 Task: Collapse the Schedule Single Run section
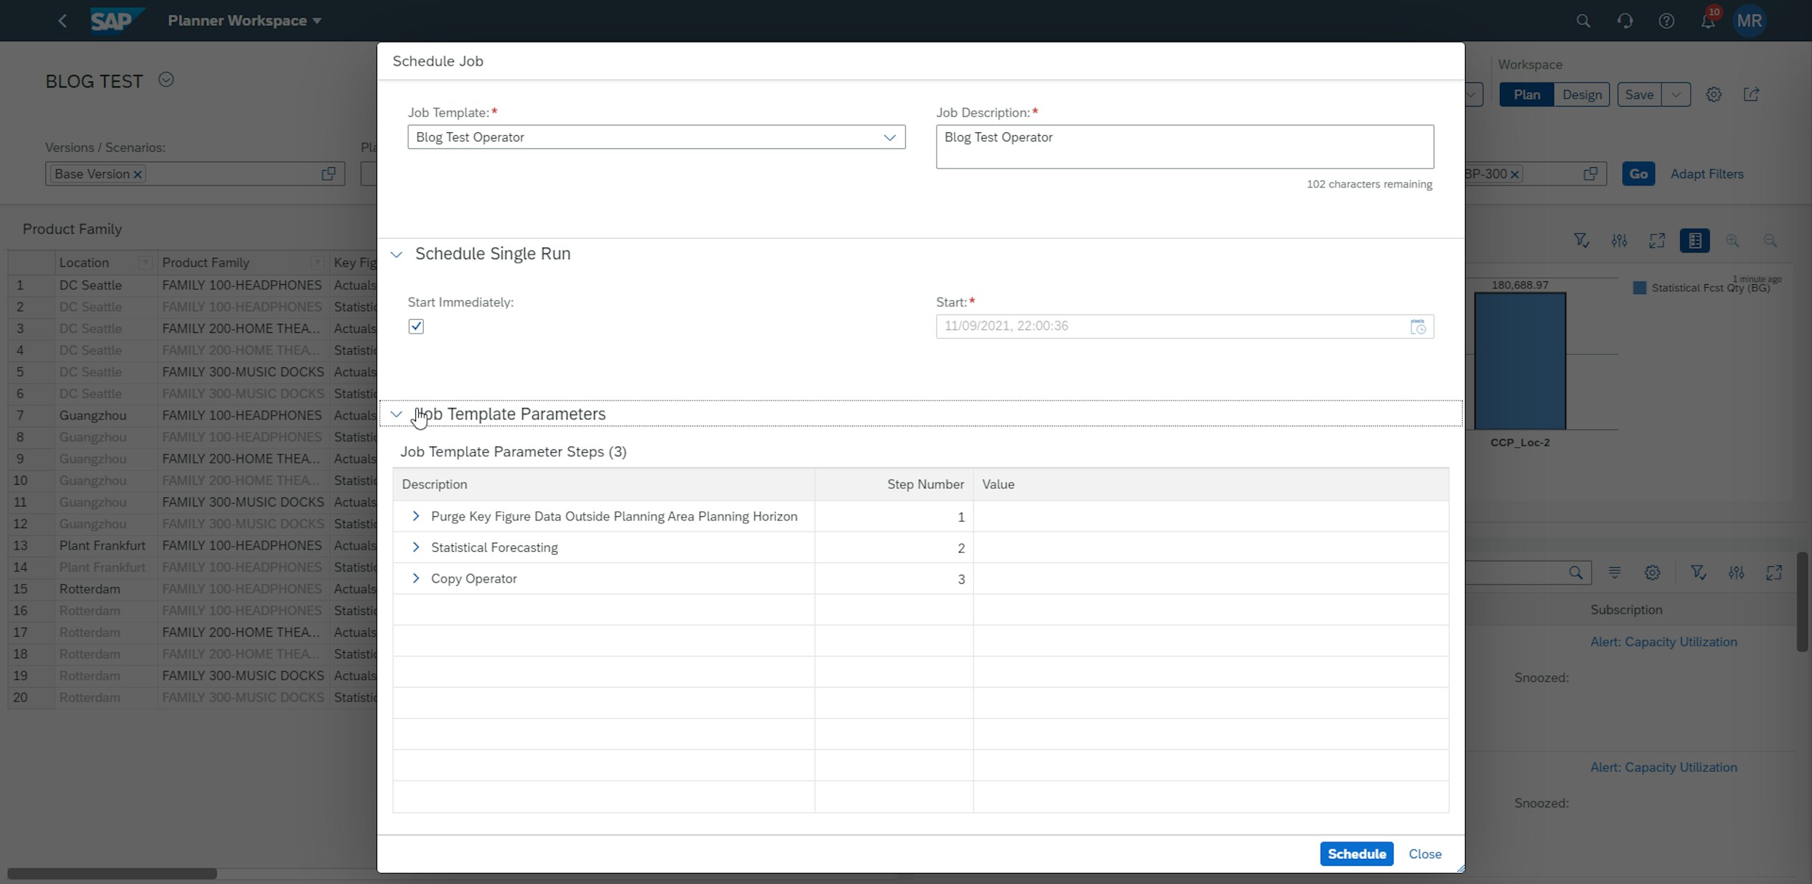[x=396, y=254]
